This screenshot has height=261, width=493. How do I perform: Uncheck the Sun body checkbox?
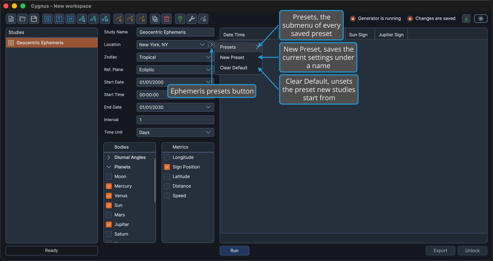point(109,205)
